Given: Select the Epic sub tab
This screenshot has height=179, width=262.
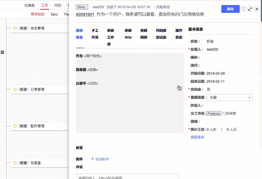Looking at the screenshot, I should click(54, 14).
